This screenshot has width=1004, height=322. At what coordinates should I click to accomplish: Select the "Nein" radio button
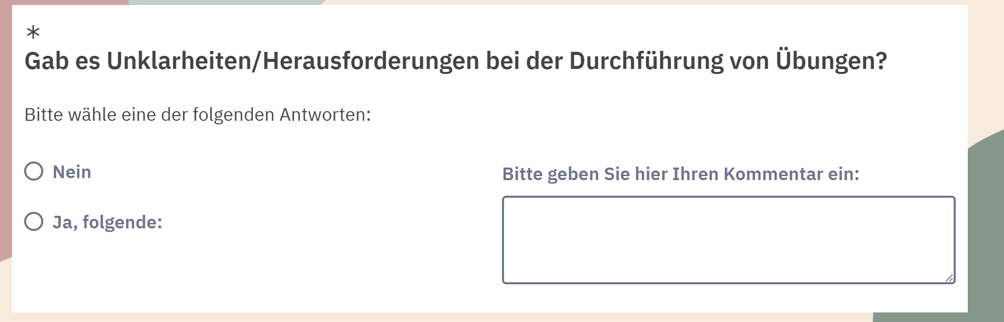click(x=34, y=172)
